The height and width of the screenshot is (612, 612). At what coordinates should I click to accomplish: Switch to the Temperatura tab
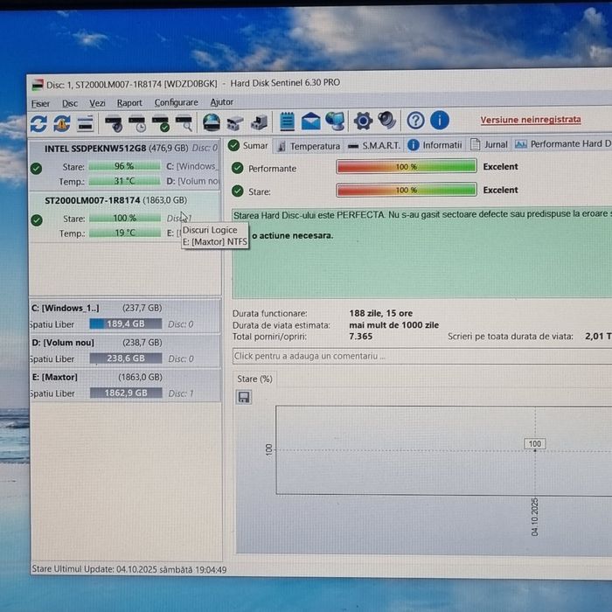[314, 146]
